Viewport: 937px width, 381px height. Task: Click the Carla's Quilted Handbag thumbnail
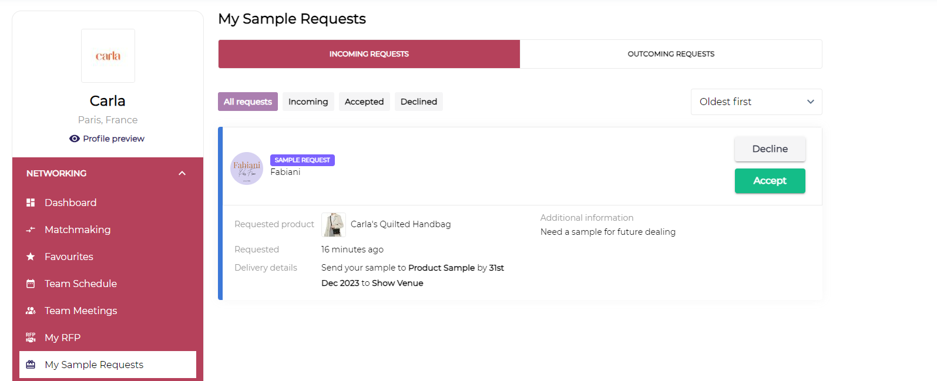334,224
